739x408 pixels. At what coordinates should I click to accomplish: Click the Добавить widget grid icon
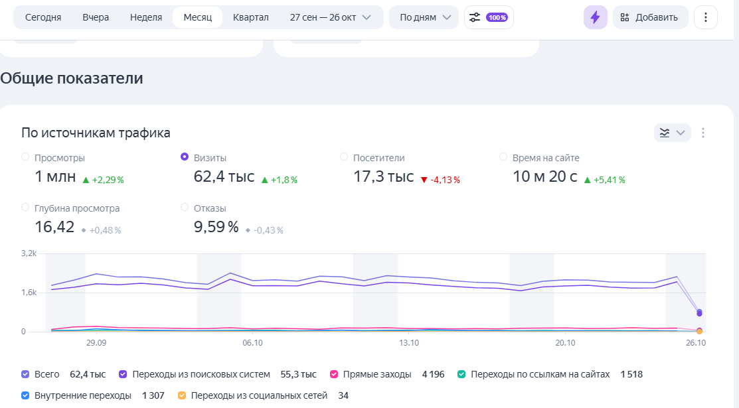click(625, 17)
